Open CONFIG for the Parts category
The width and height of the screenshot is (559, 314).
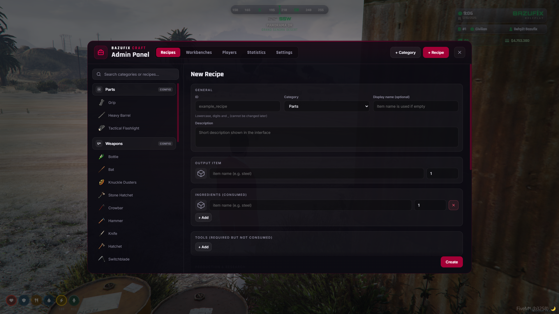tap(165, 89)
